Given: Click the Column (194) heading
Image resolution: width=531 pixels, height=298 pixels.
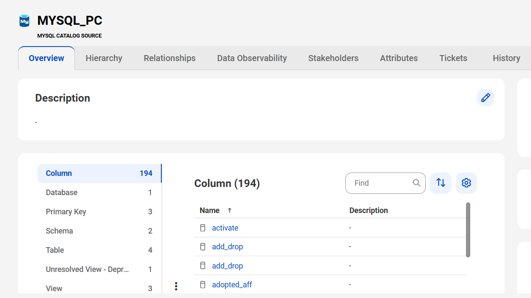Looking at the screenshot, I should 227,184.
